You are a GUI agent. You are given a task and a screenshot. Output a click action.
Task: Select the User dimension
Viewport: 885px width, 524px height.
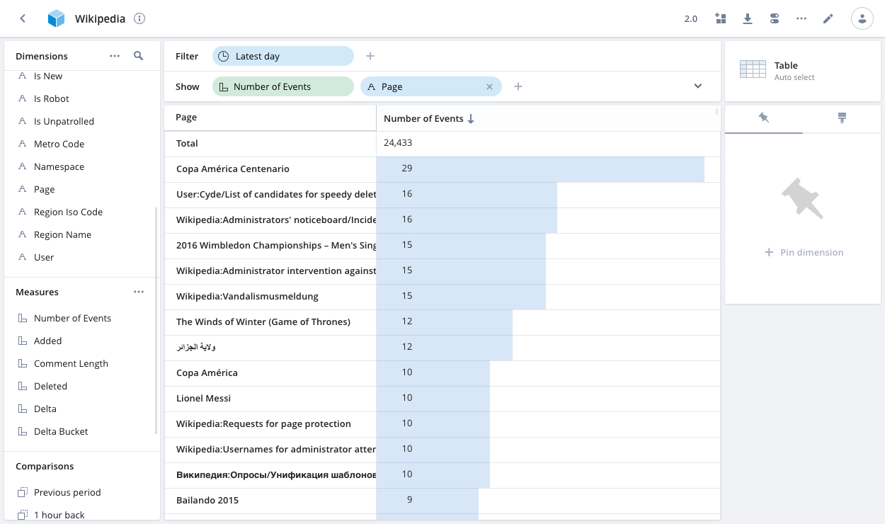point(82,257)
